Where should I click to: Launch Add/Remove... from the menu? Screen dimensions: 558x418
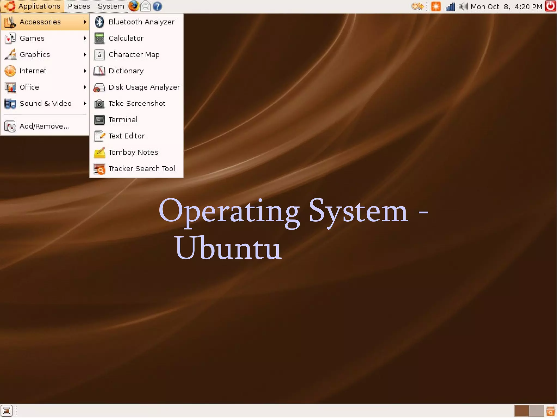coord(45,126)
